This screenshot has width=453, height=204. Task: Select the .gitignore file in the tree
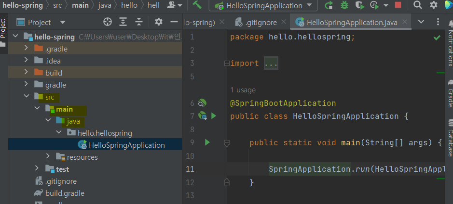[95, 181]
